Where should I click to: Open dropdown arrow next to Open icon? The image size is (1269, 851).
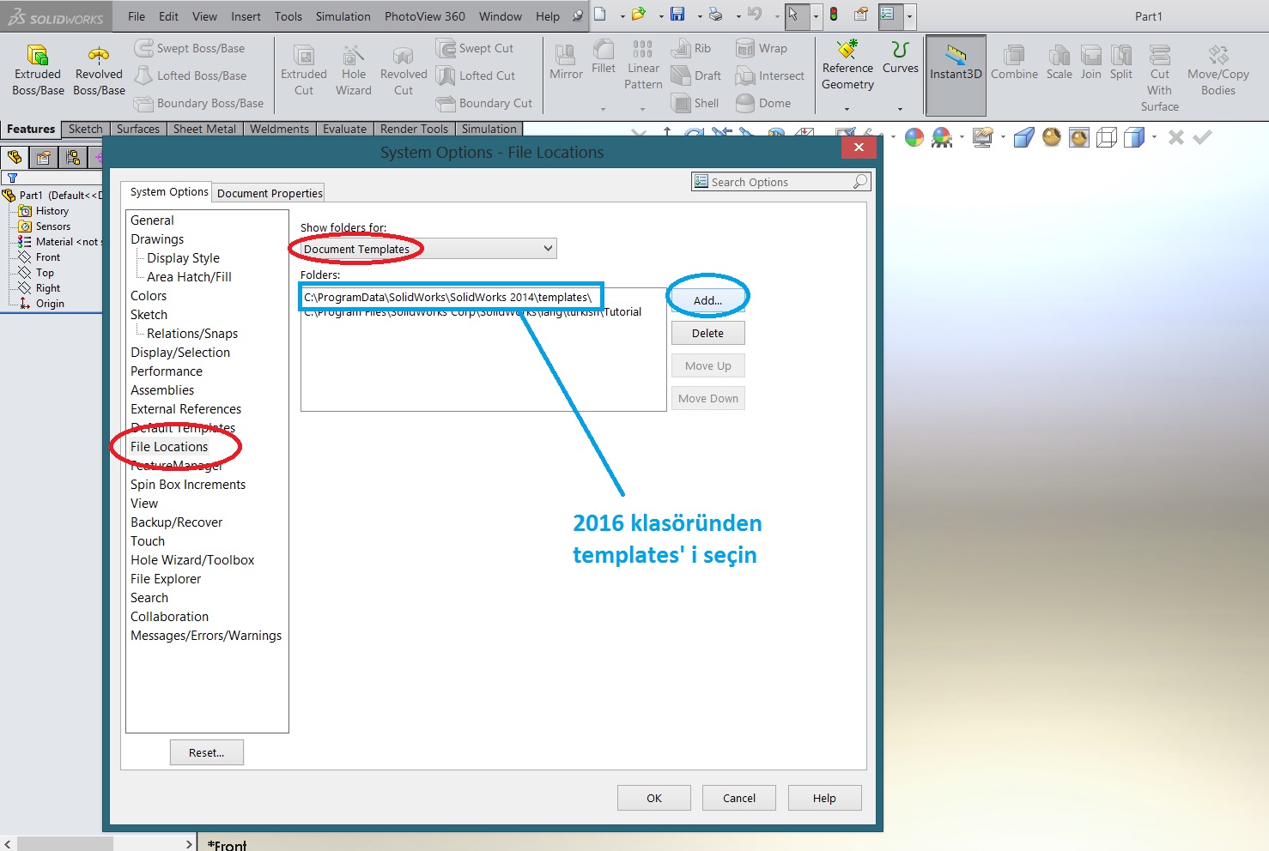pos(660,15)
